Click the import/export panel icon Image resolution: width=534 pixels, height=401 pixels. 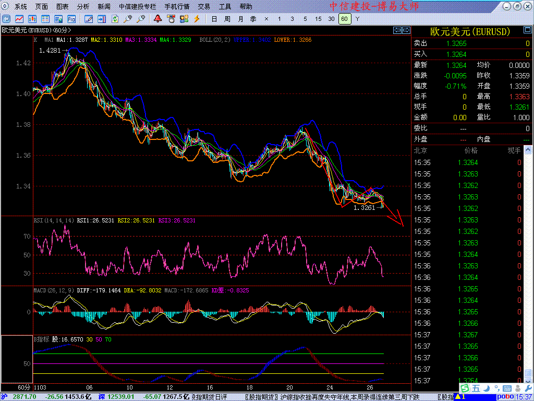pos(102,19)
